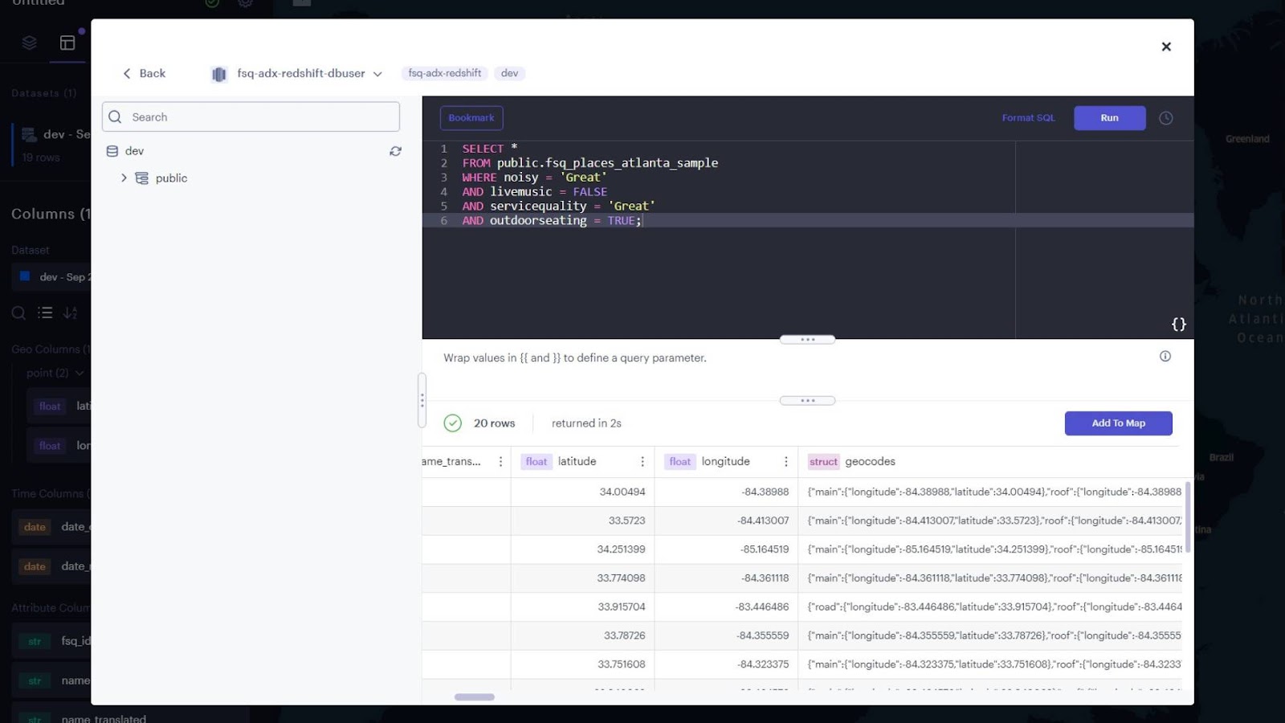Click the horizontal results scrollbar thumb
1285x723 pixels.
(x=475, y=696)
